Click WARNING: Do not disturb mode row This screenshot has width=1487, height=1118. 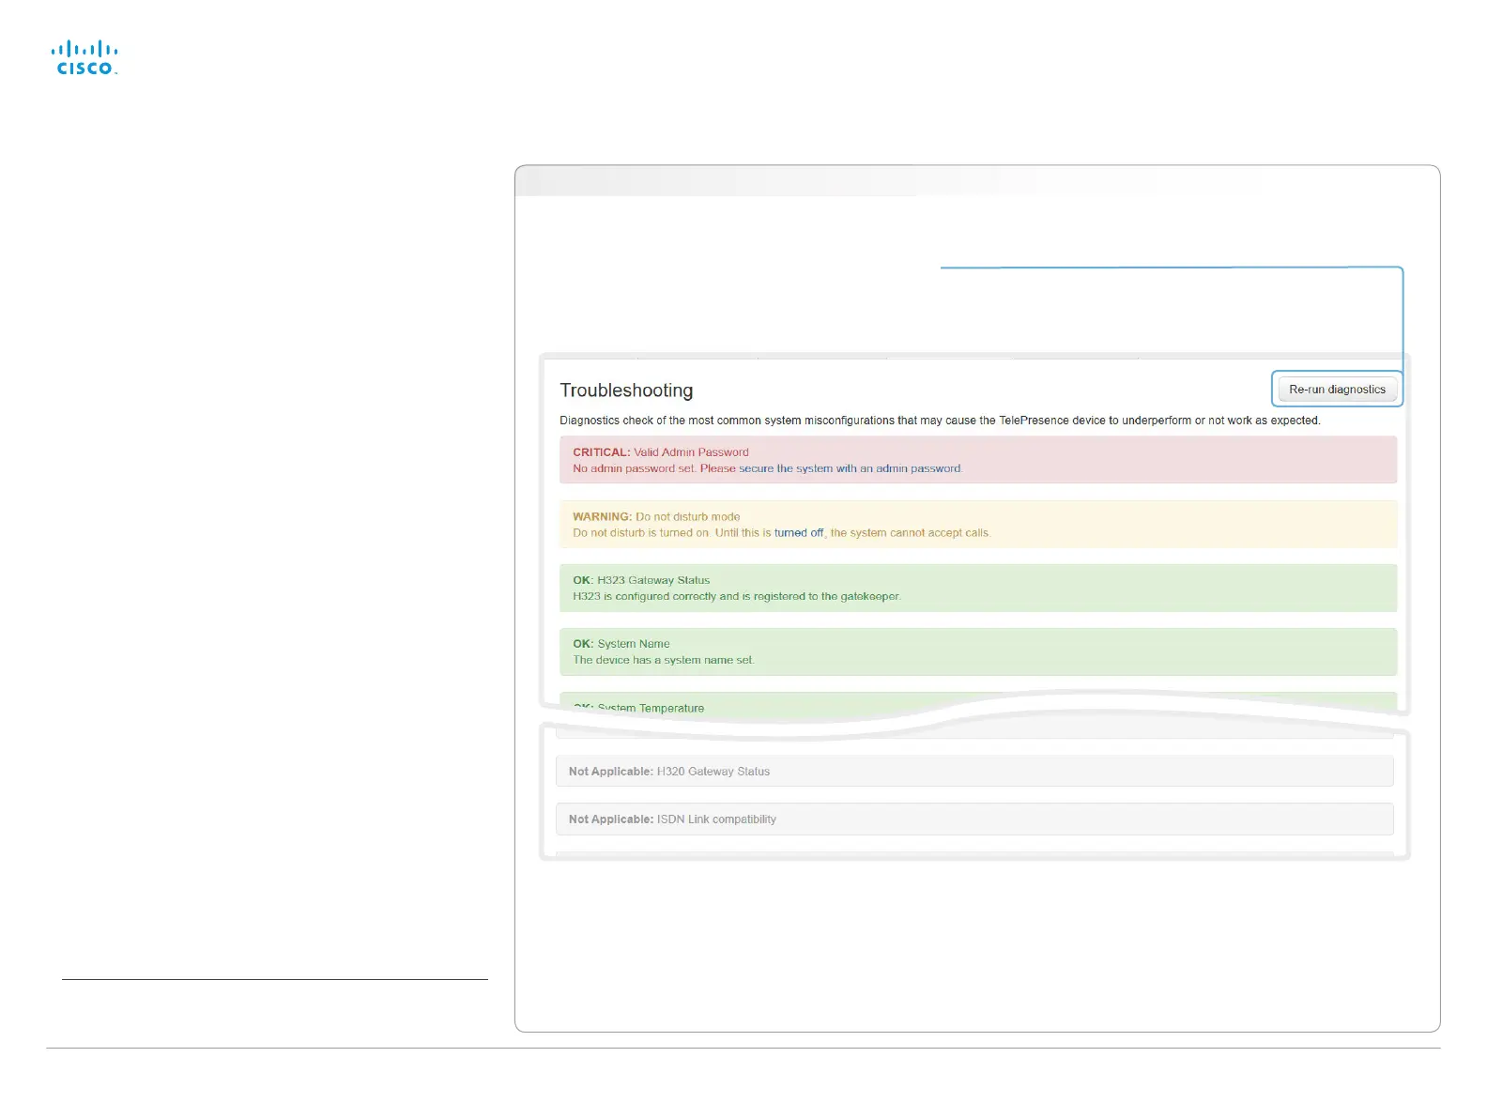click(978, 524)
